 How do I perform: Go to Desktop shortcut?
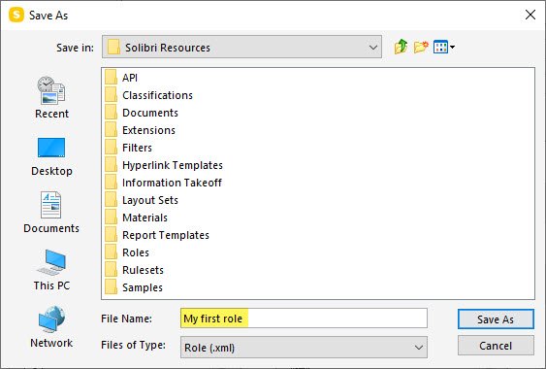51,156
